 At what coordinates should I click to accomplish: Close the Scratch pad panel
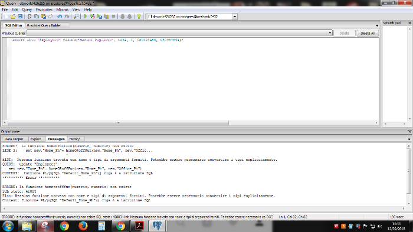409,23
